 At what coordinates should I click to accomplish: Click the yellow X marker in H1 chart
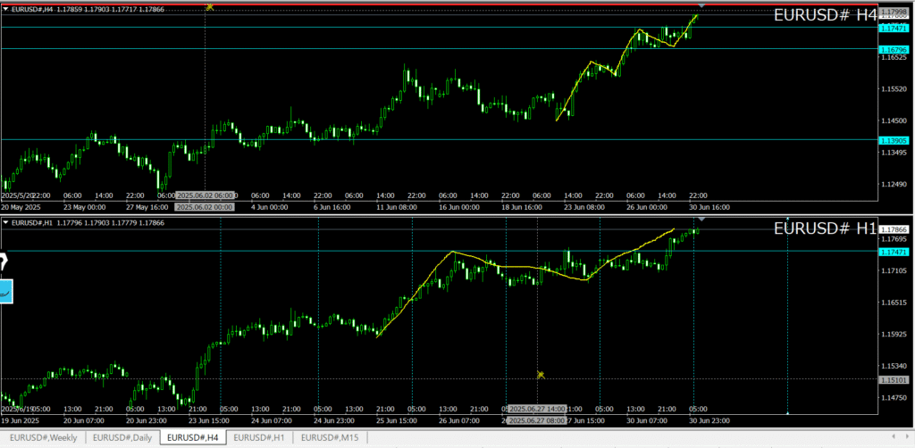pyautogui.click(x=541, y=375)
